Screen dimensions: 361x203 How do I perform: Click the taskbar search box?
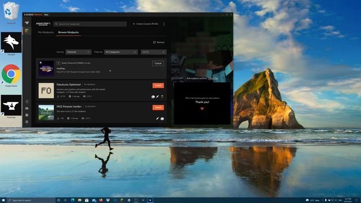click(32, 200)
